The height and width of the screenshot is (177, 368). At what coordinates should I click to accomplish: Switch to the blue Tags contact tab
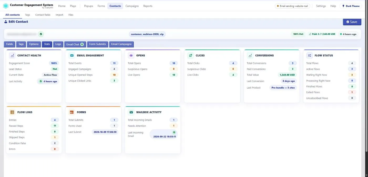click(21, 44)
